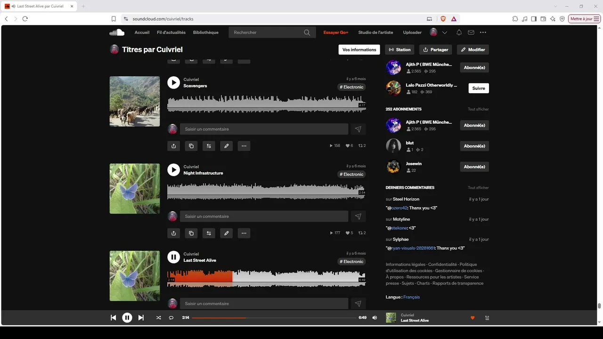Open Fil d'actualités

[x=171, y=32]
